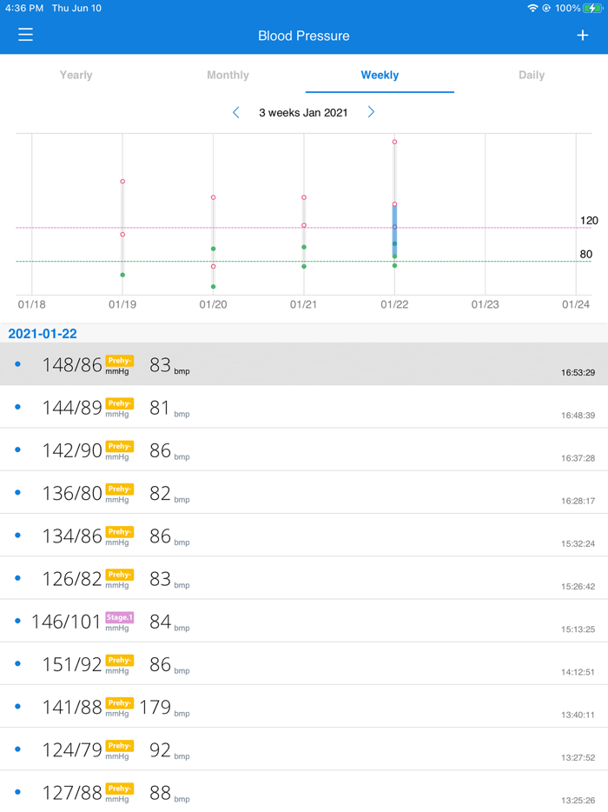Screen dimensions: 608x812
Task: Select the 124/79 reading row
Action: pyautogui.click(x=304, y=749)
